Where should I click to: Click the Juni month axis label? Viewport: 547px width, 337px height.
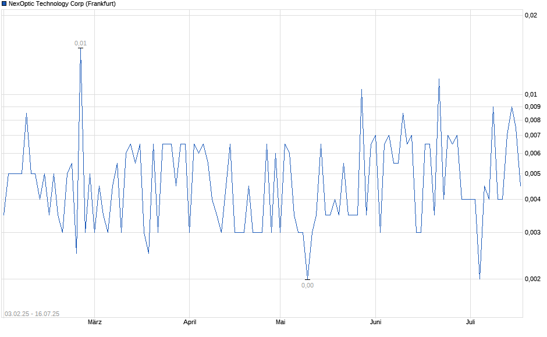pos(375,322)
